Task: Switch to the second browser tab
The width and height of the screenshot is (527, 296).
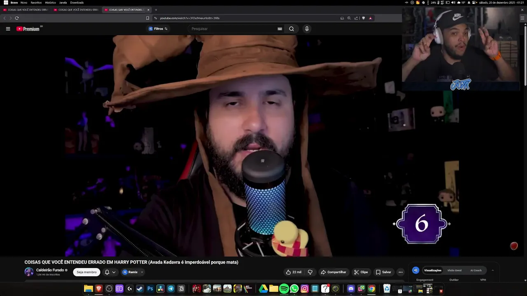Action: coord(76,10)
